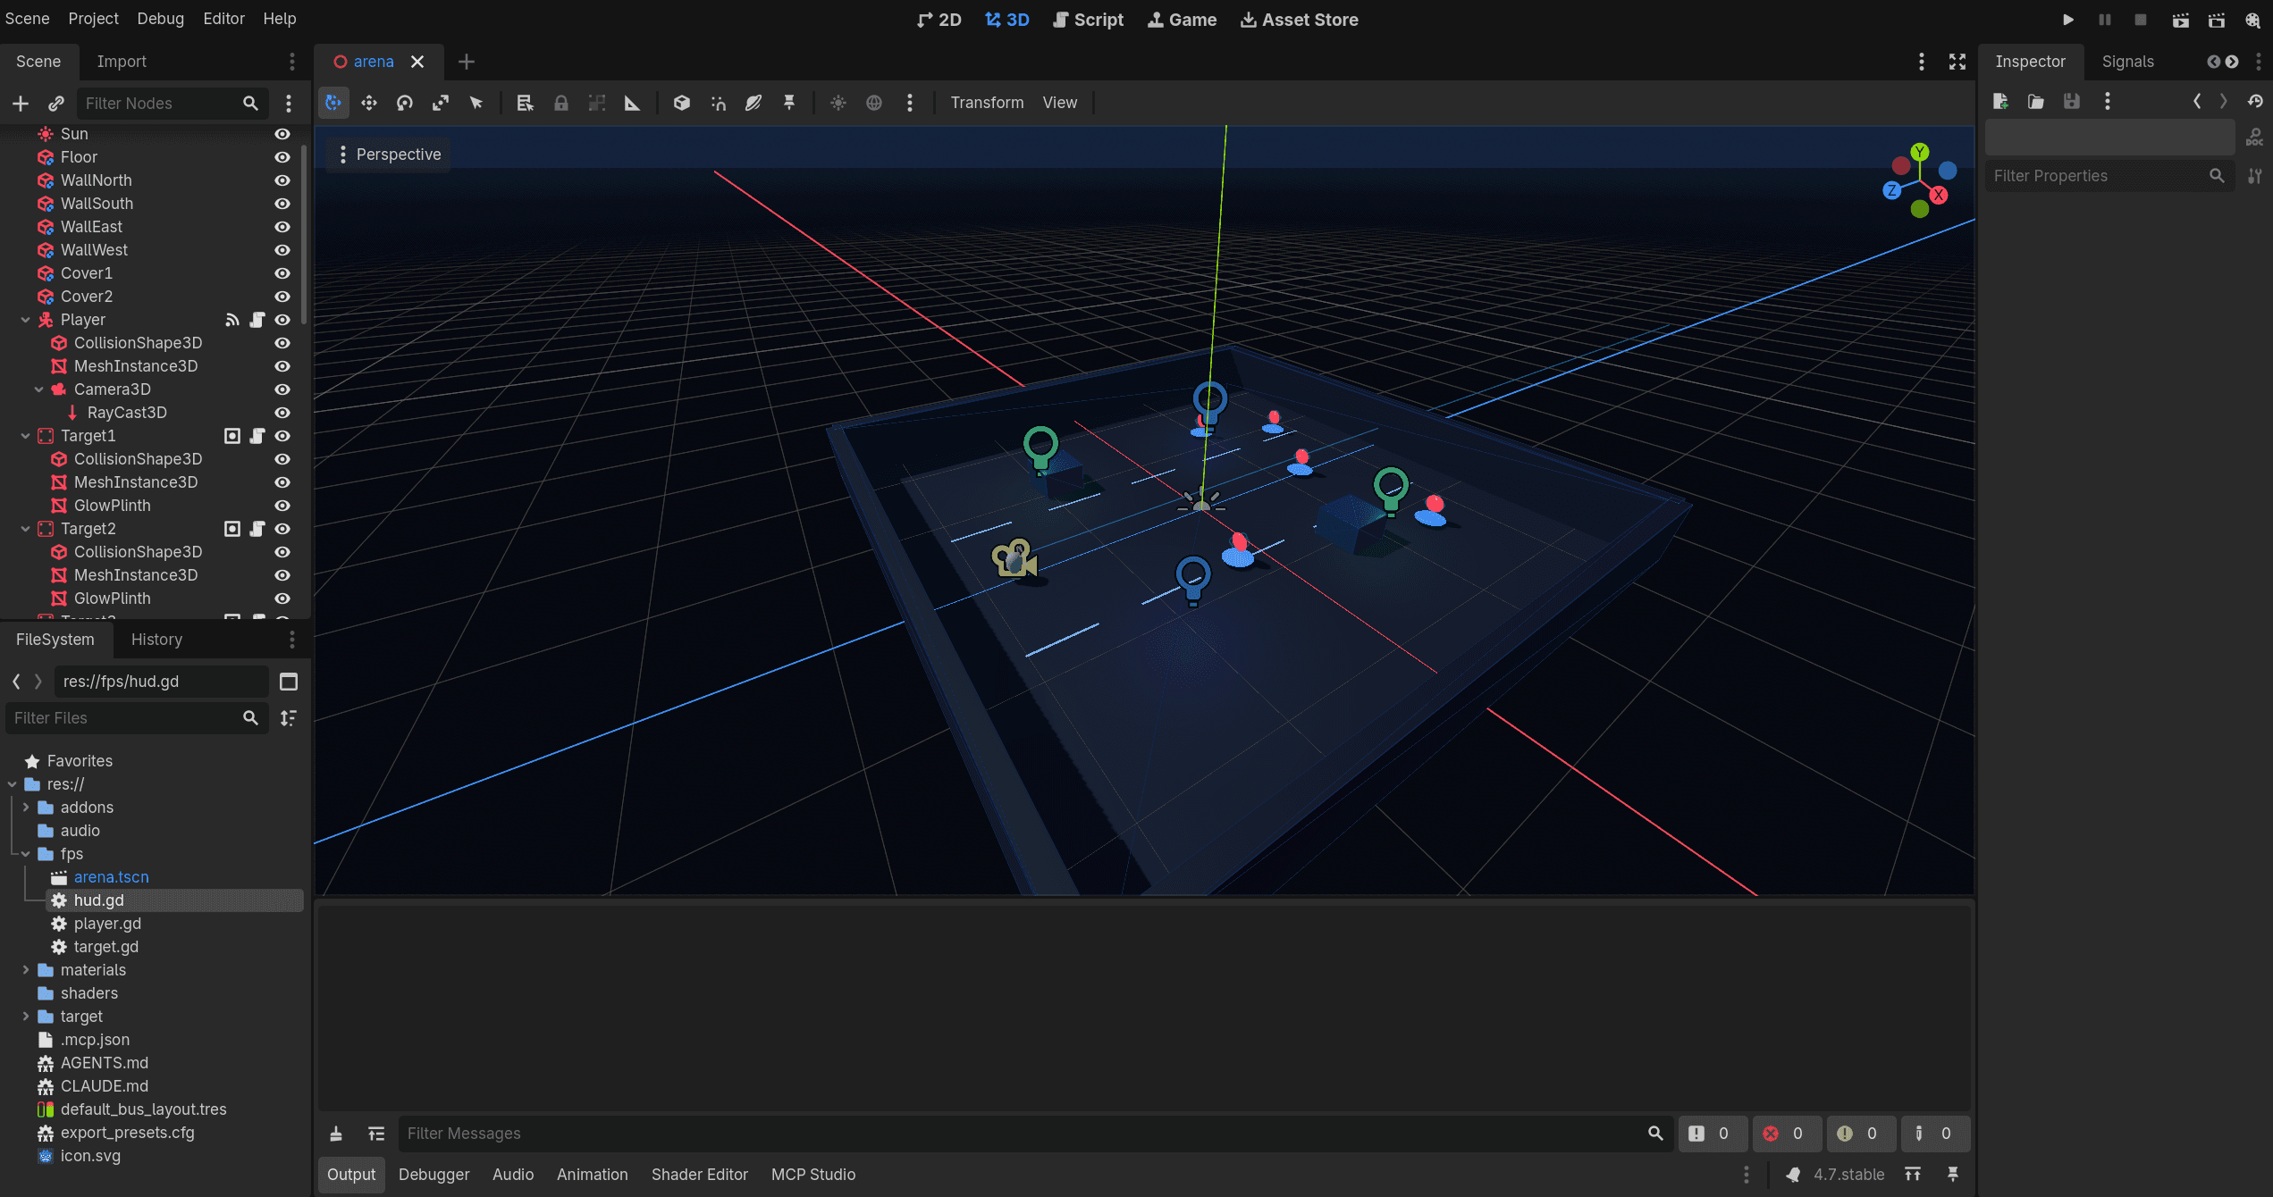Open the View menu in 3D toolbar

pos(1059,103)
